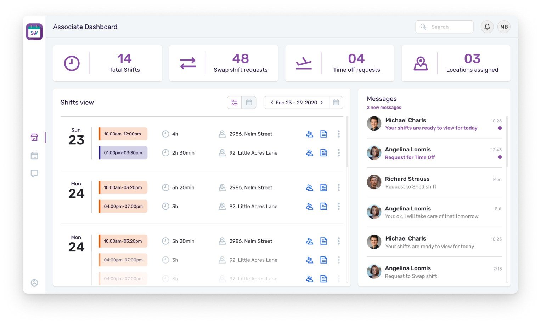This screenshot has width=541, height=324.
Task: Open the 03 Locations assigned card
Action: 456,63
